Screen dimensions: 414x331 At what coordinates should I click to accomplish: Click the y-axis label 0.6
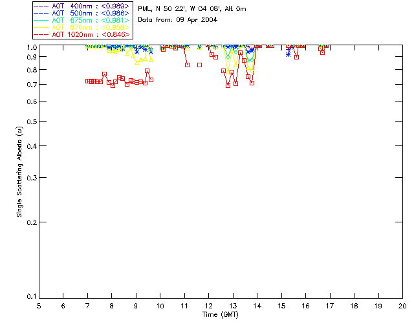[x=32, y=102]
